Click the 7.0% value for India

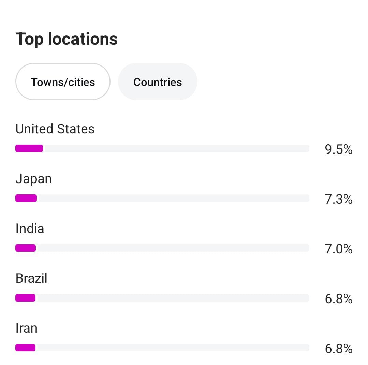tap(338, 249)
